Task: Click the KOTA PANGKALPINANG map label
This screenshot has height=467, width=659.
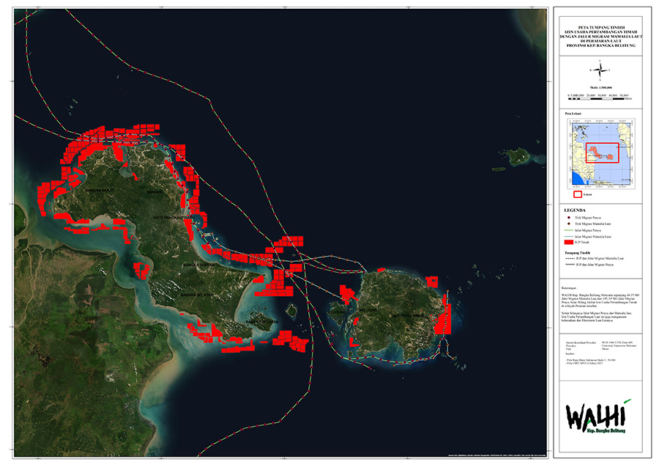Action: point(170,217)
